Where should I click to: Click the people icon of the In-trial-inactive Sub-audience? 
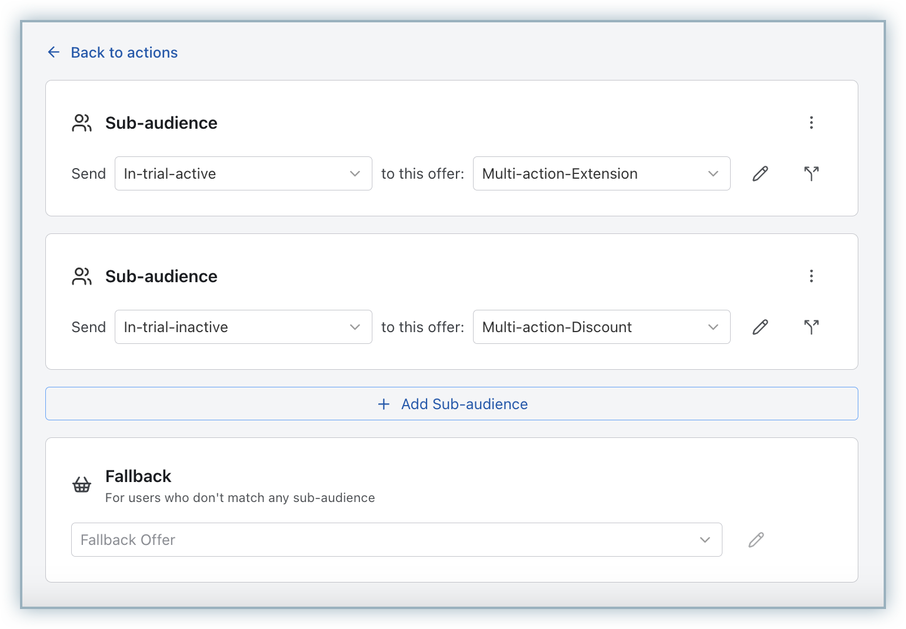(x=82, y=276)
